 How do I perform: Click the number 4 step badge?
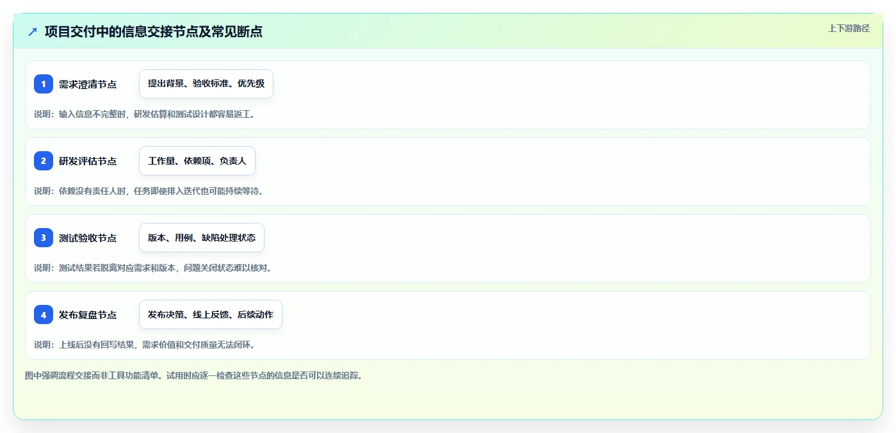tap(44, 315)
